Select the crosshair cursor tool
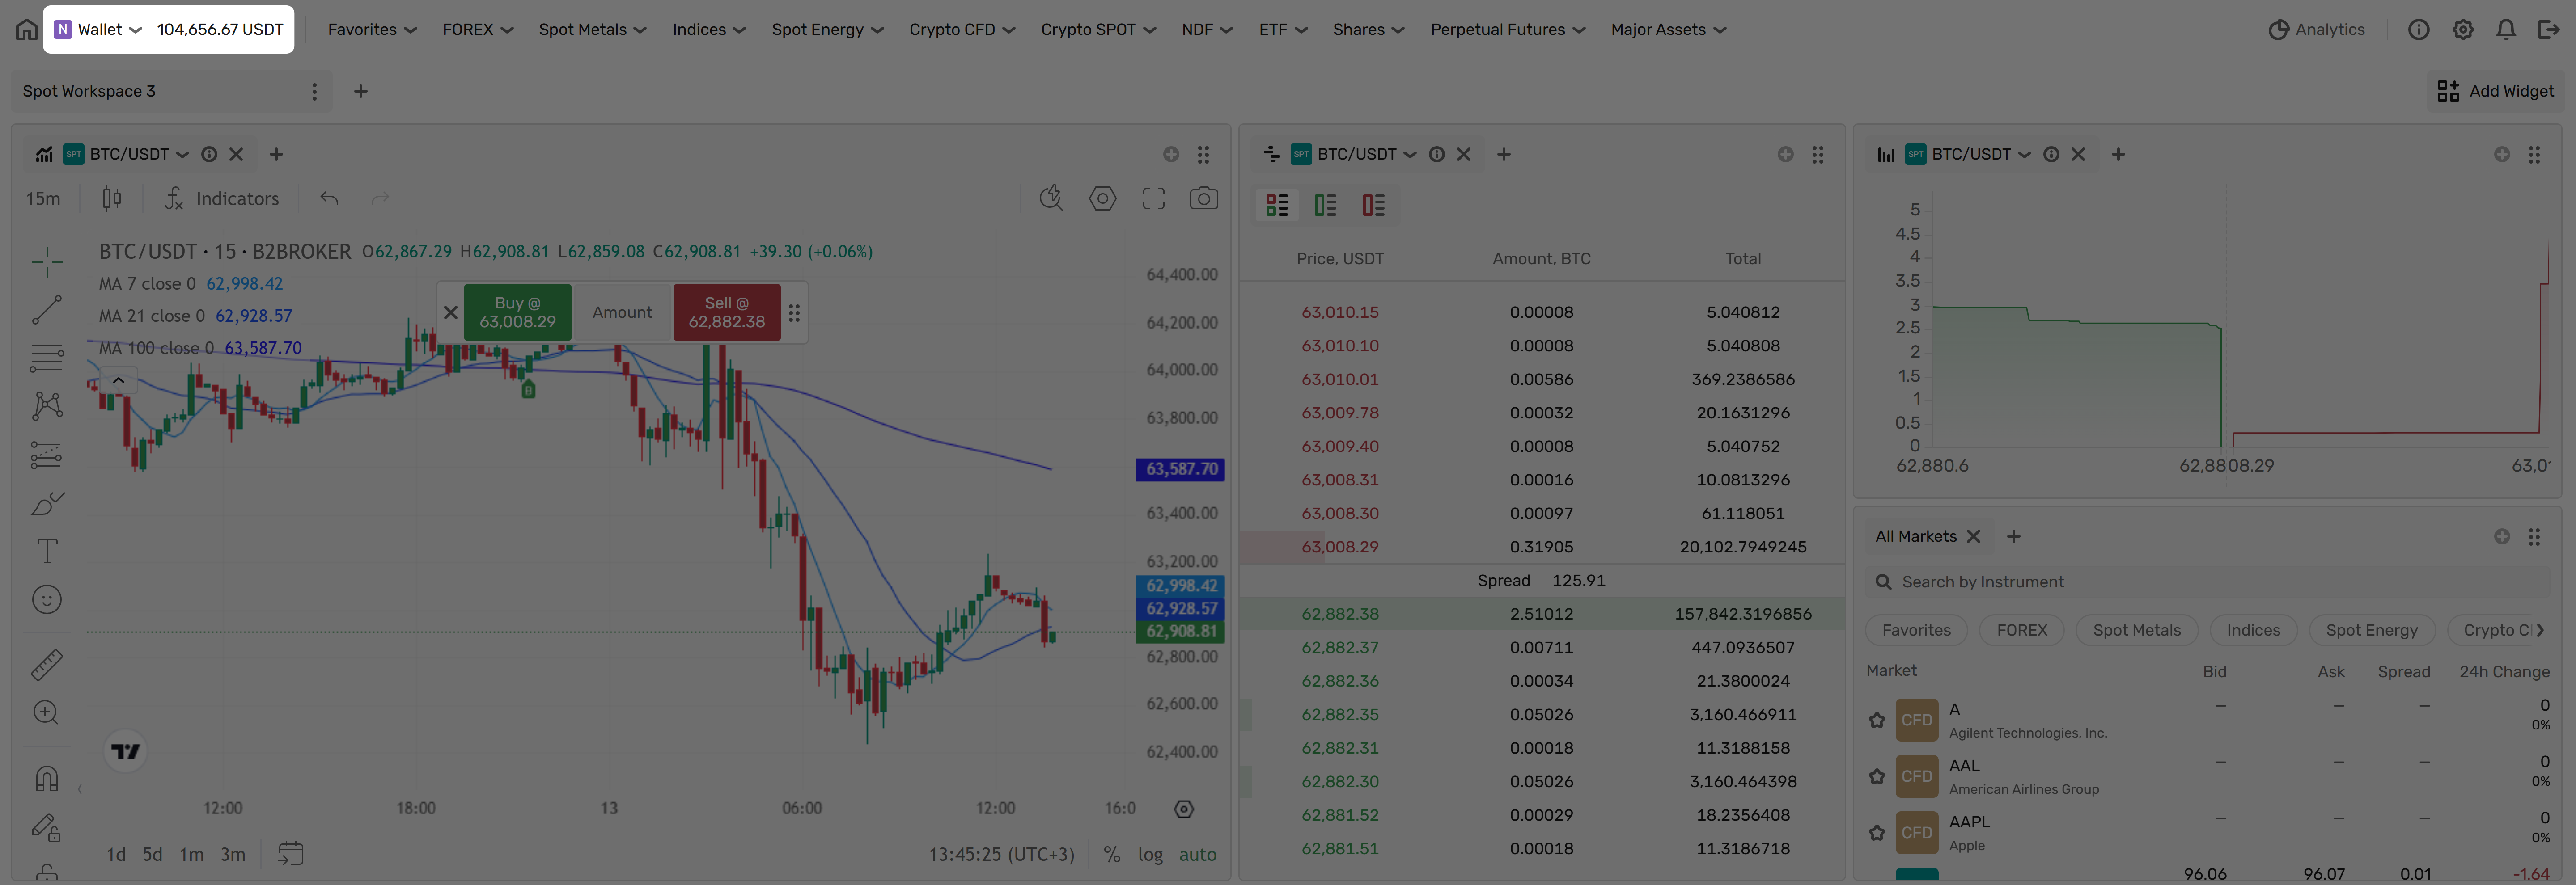 click(47, 262)
